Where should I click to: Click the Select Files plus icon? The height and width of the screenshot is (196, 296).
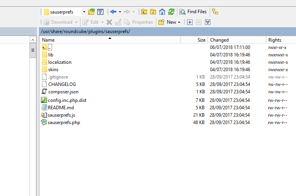coord(190,22)
